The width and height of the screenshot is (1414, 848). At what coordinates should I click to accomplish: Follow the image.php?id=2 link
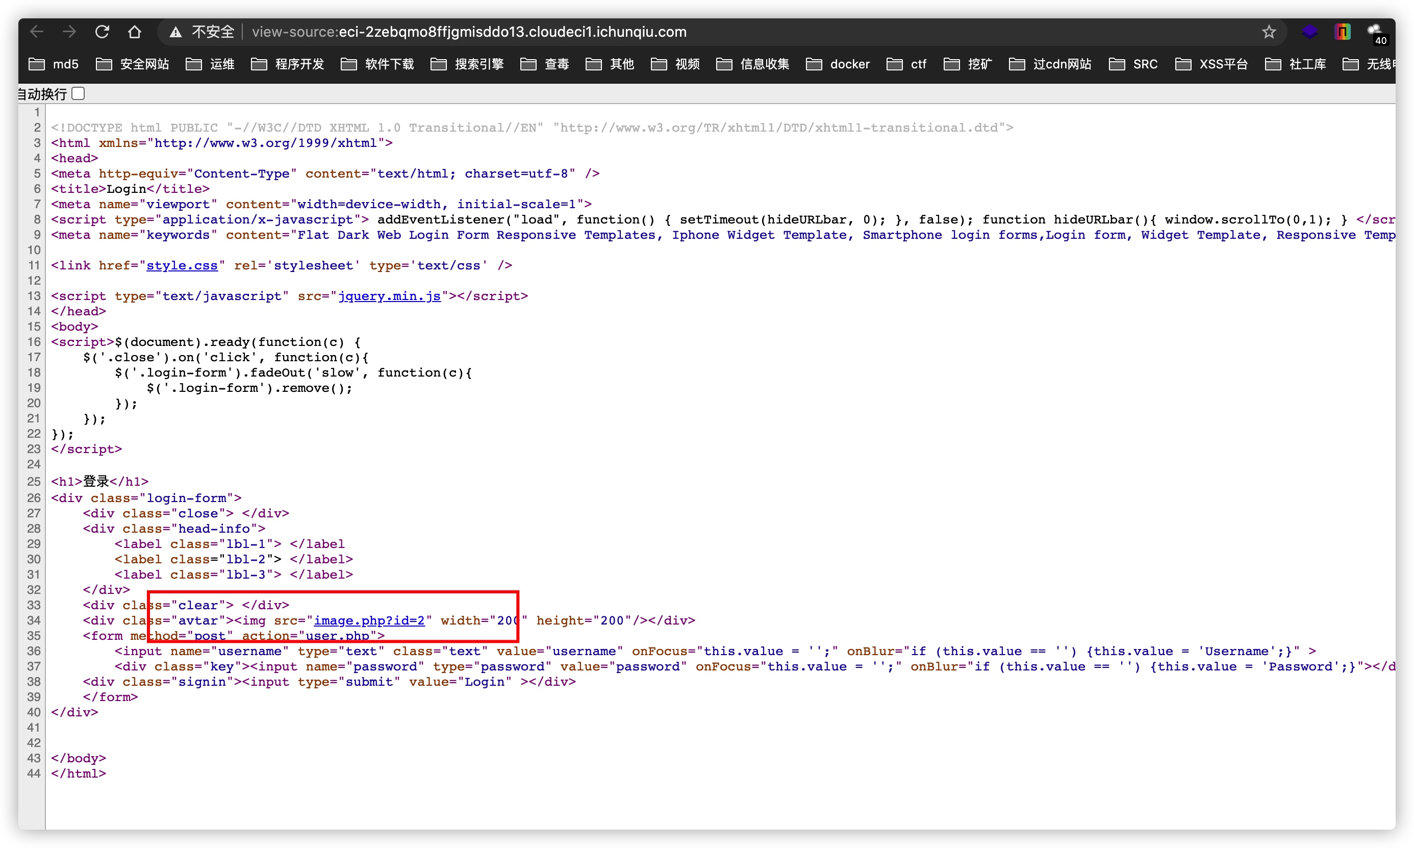[369, 620]
